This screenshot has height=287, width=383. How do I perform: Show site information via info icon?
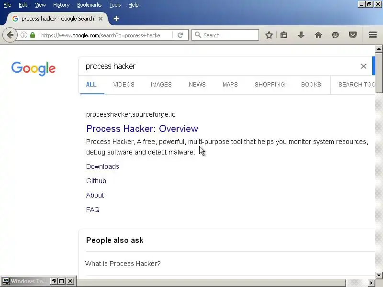(x=23, y=35)
